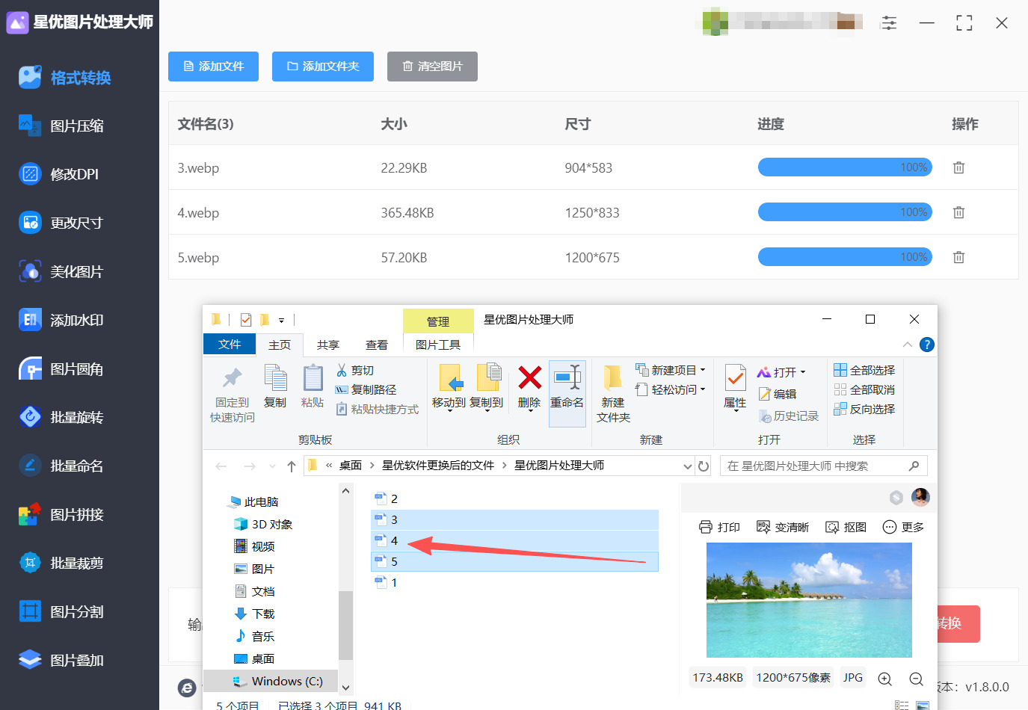Click 添加文件夹 button
The image size is (1028, 710).
click(323, 67)
